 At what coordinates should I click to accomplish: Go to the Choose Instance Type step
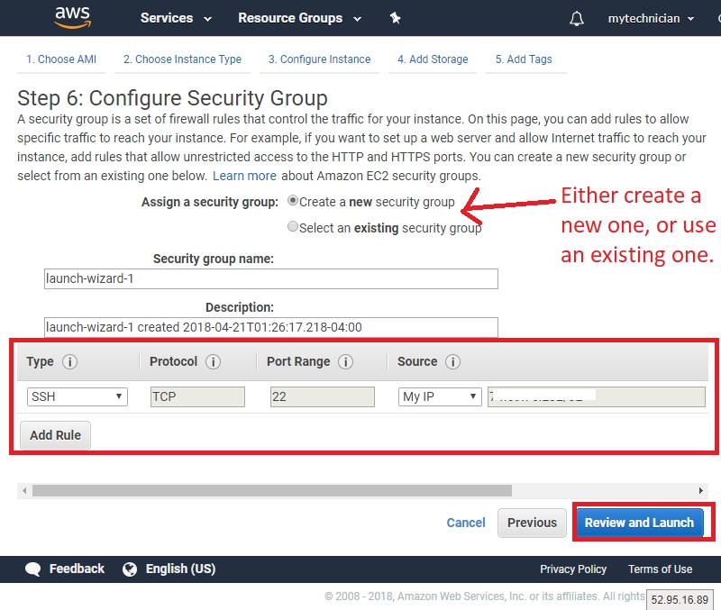[x=182, y=59]
